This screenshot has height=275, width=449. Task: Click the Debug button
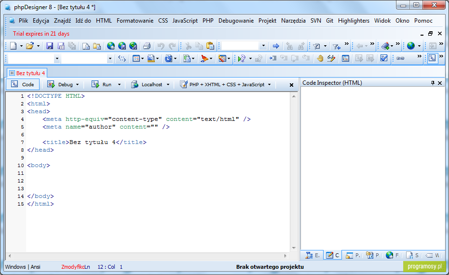[60, 84]
